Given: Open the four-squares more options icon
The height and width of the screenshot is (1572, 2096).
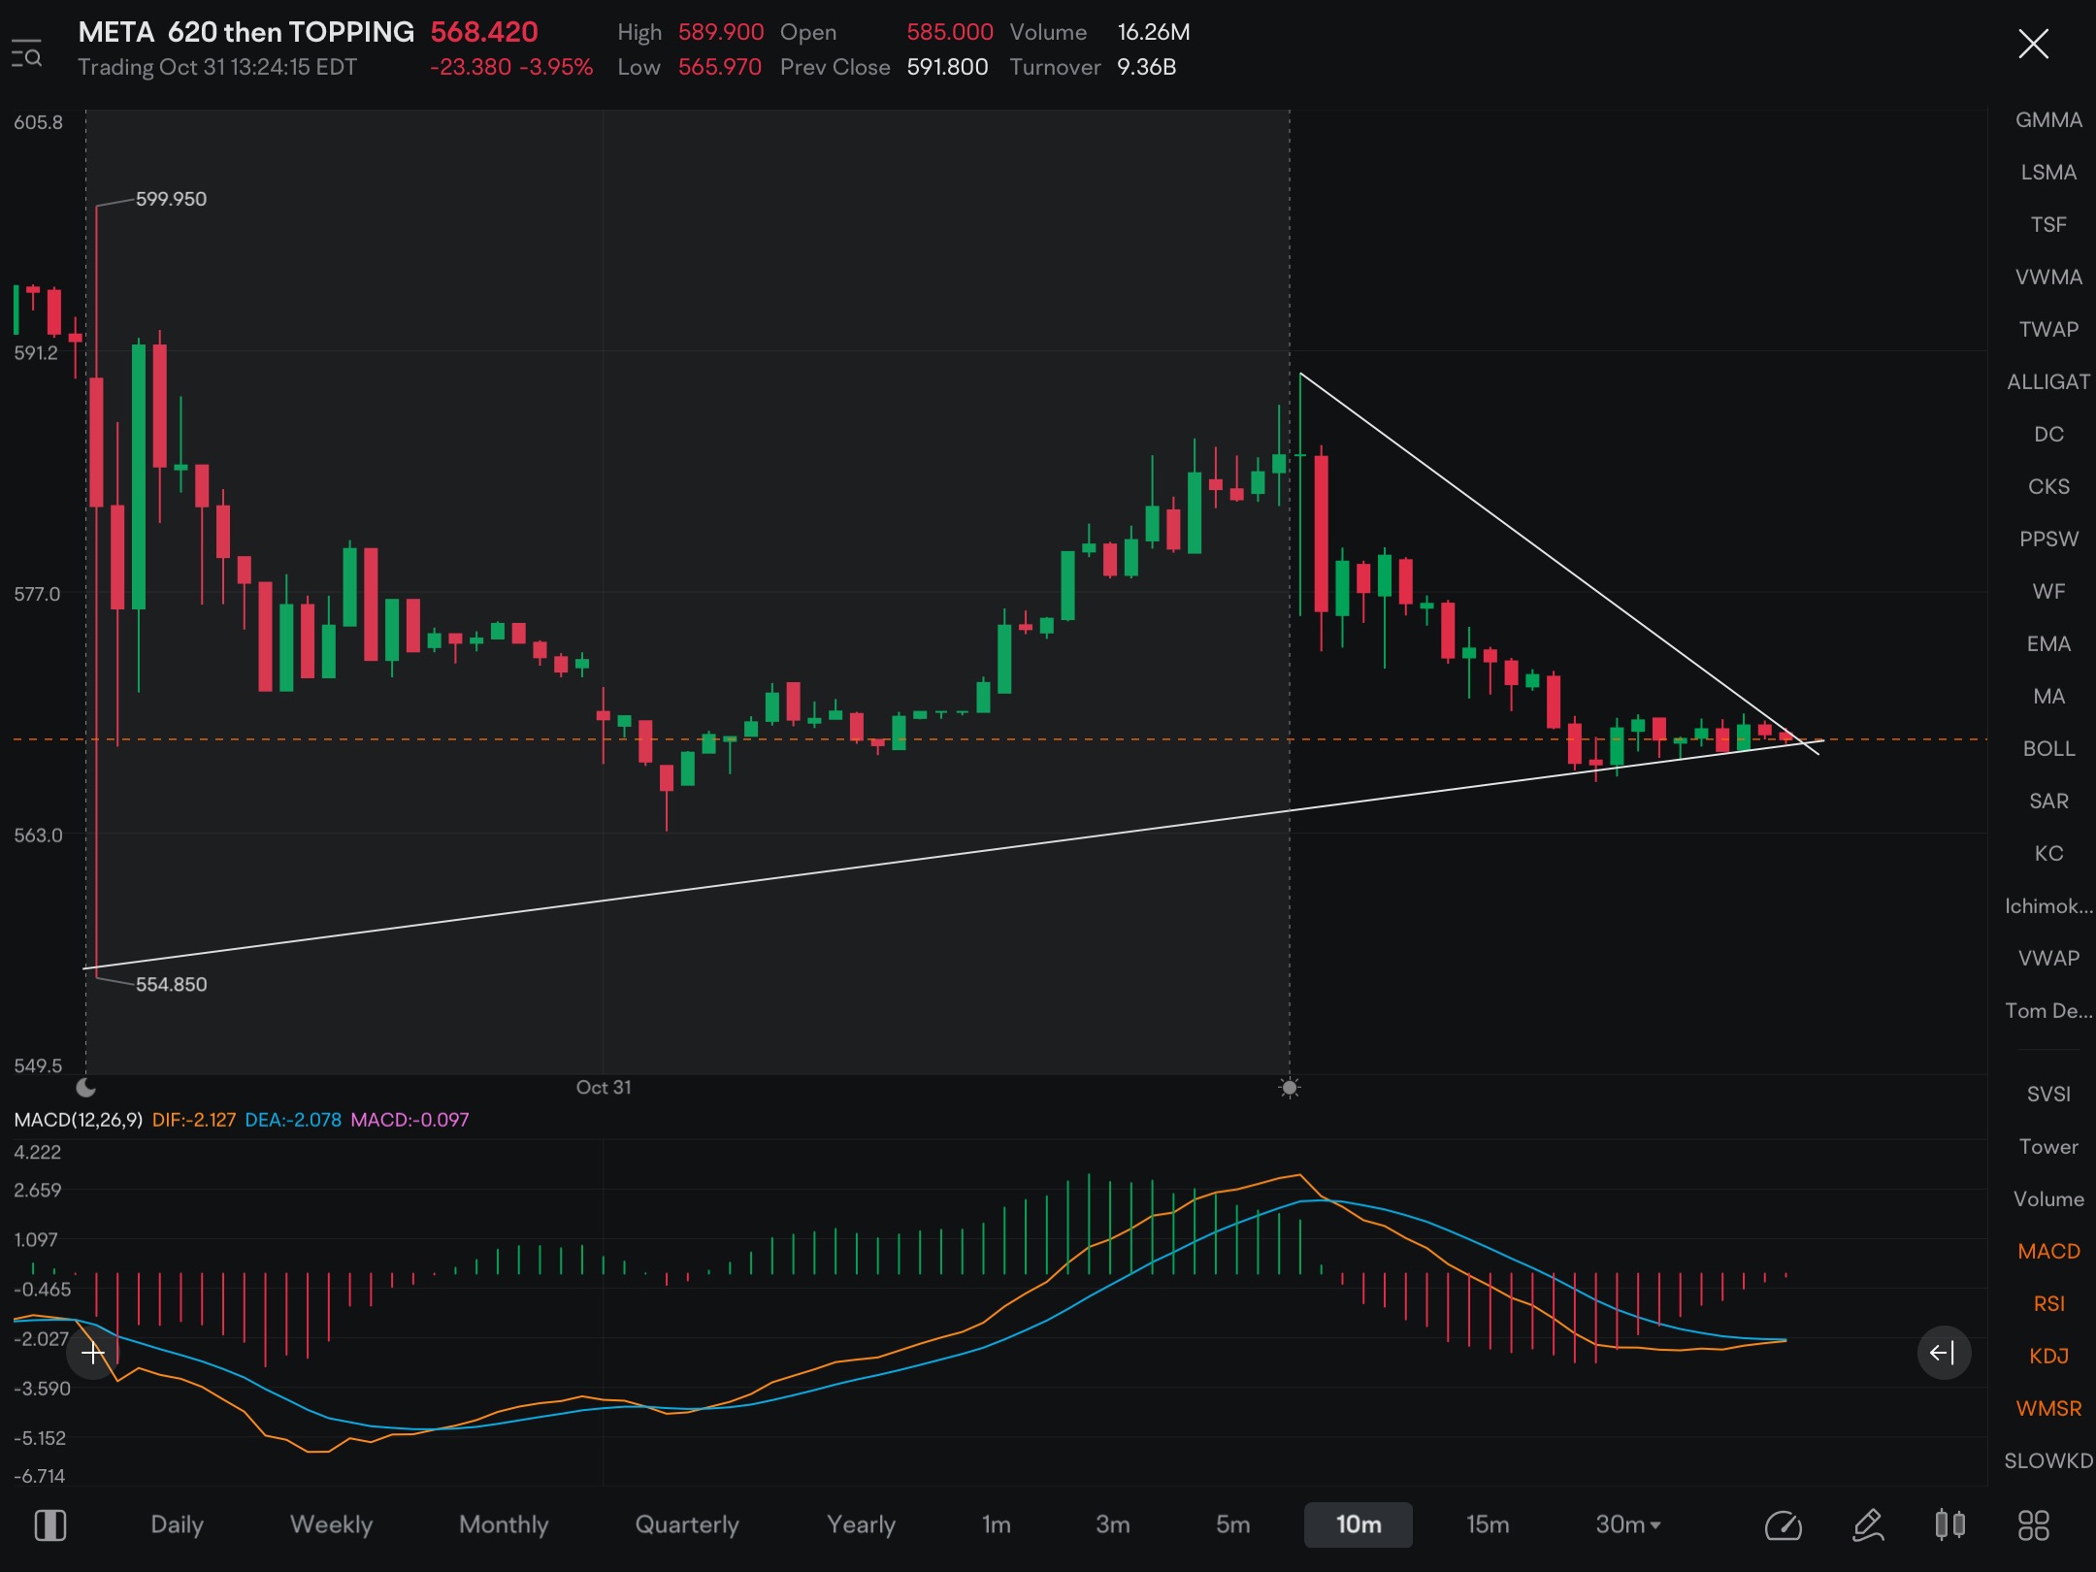Looking at the screenshot, I should (2033, 1525).
